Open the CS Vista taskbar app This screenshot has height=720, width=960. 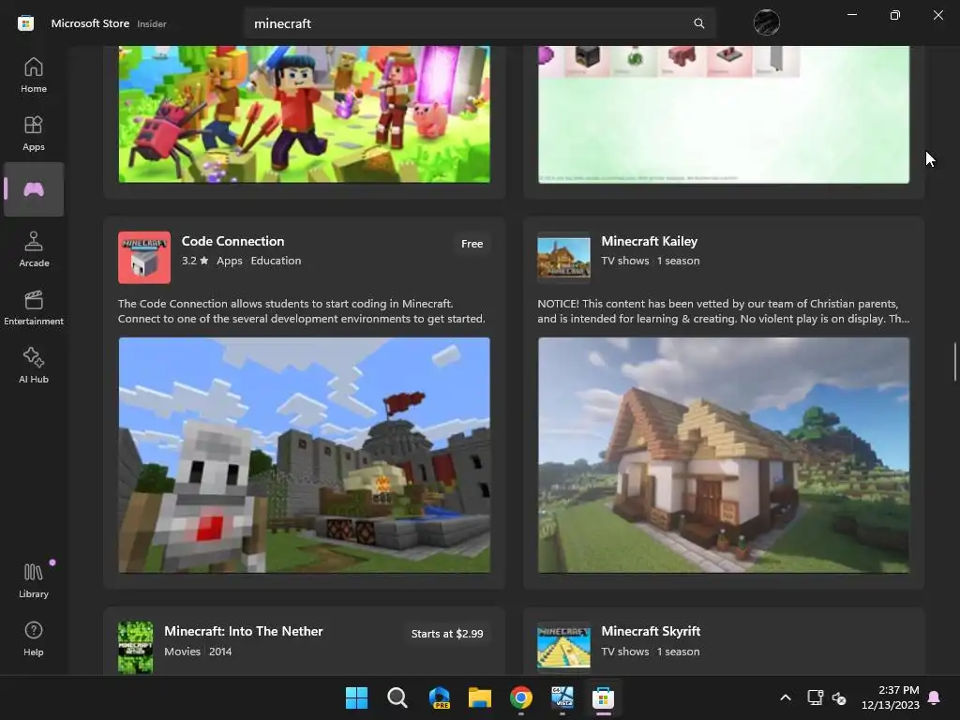(x=562, y=697)
